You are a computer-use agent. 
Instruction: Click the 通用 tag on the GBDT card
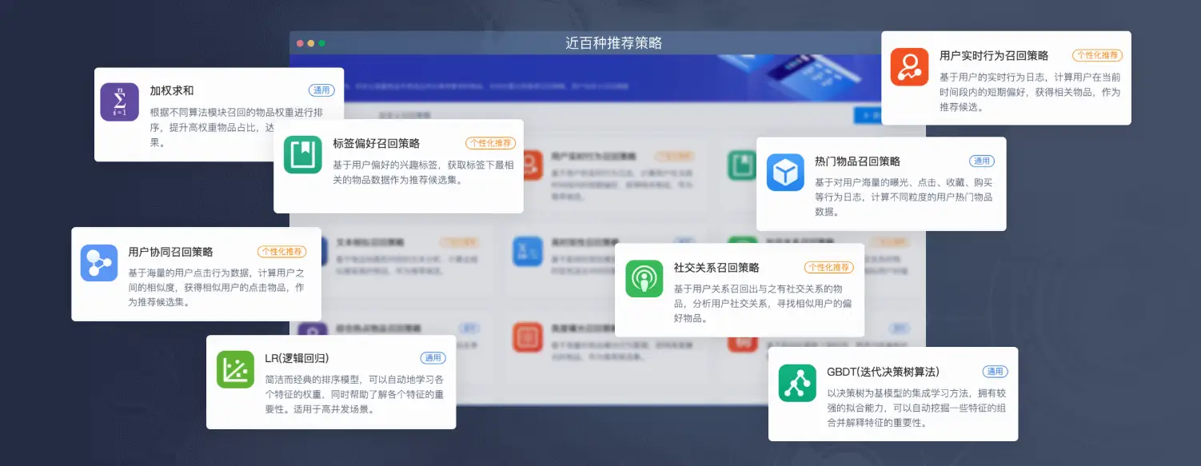[995, 372]
